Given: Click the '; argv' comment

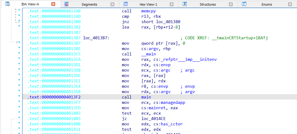Looking at the screenshot, I should coord(188,92).
